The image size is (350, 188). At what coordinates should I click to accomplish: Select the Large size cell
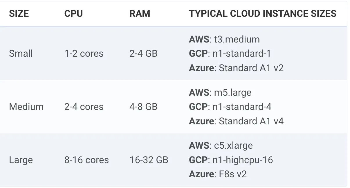[21, 160]
